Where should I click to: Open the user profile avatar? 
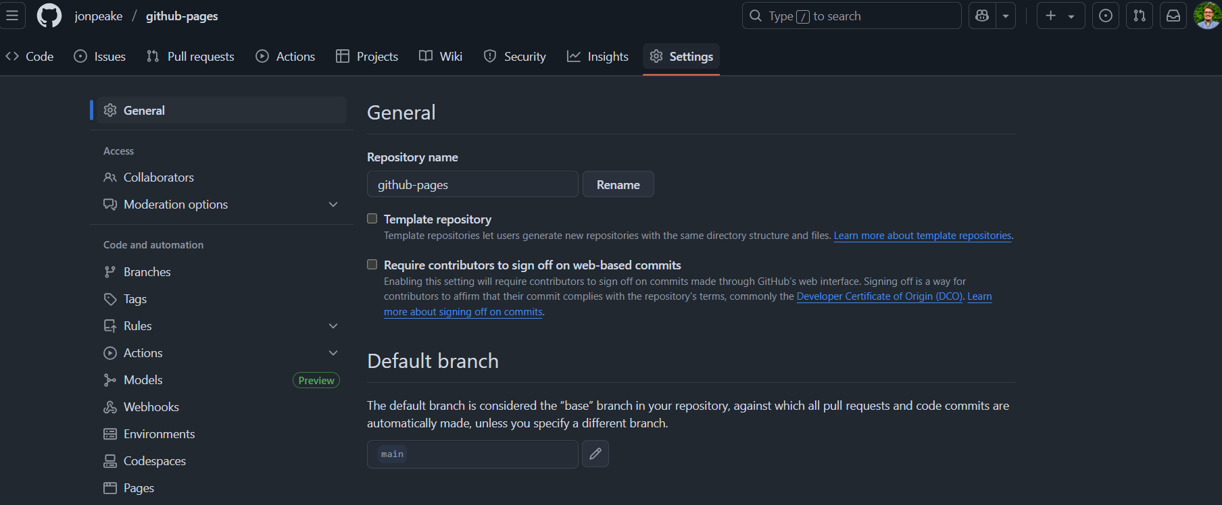[1207, 16]
